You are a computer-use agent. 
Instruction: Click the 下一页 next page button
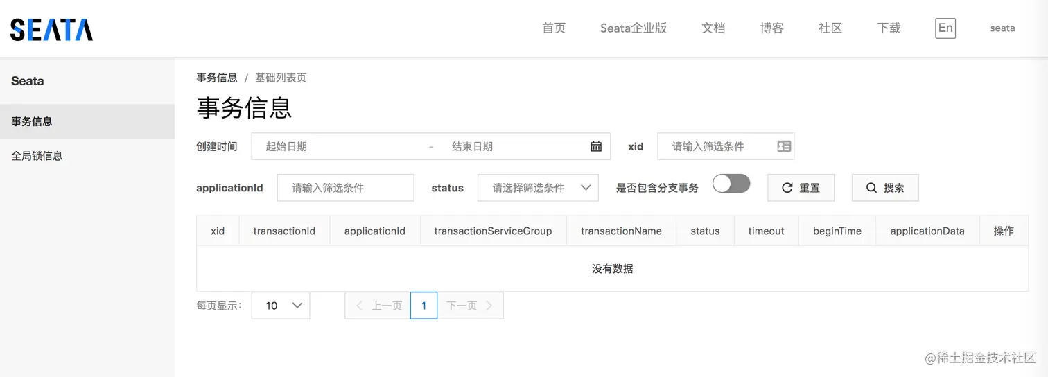tap(470, 306)
